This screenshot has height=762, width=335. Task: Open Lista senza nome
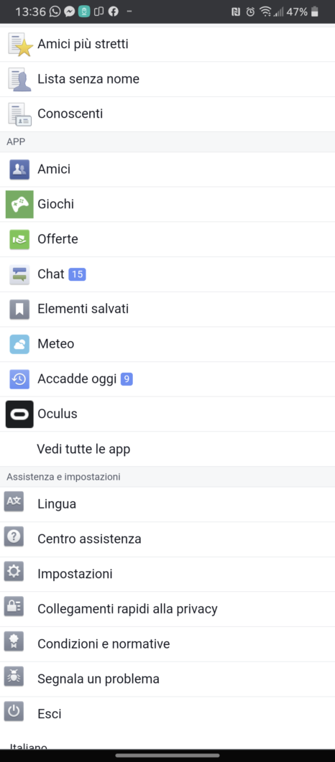point(167,79)
